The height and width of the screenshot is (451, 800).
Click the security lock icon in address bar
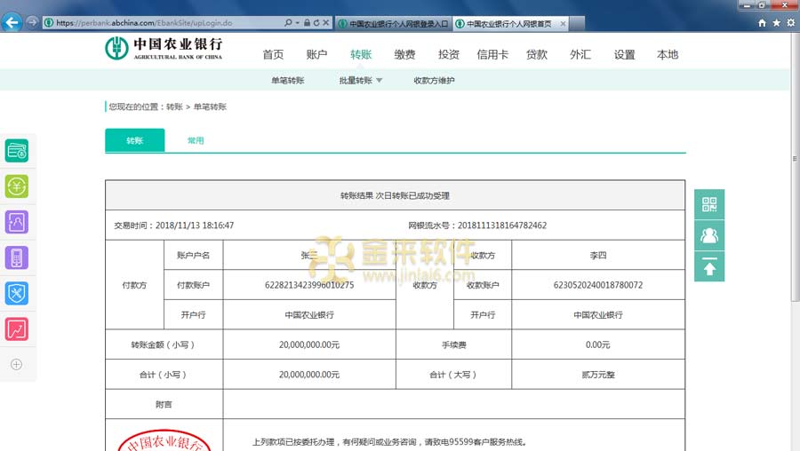tap(308, 23)
